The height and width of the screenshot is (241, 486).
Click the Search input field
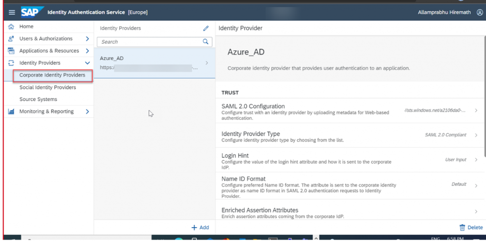pos(154,42)
